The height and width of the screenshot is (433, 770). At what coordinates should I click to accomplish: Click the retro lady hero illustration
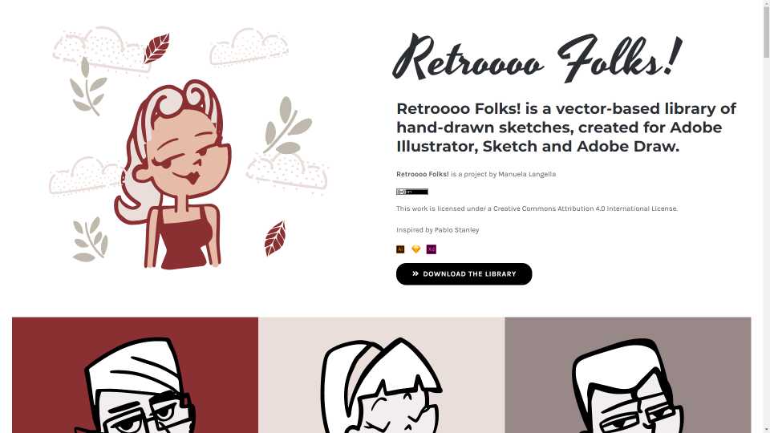coord(172,175)
